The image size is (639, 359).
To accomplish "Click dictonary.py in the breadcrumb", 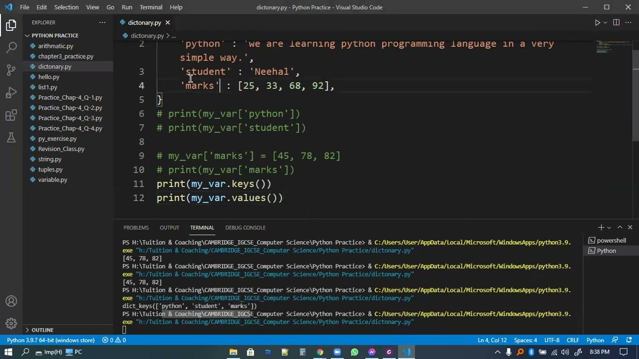I will [147, 36].
